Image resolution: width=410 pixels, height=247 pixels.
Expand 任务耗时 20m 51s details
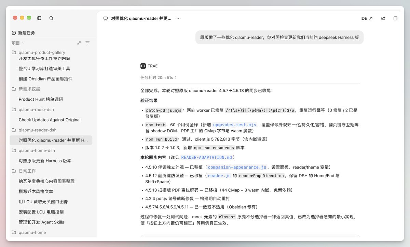coord(159,77)
